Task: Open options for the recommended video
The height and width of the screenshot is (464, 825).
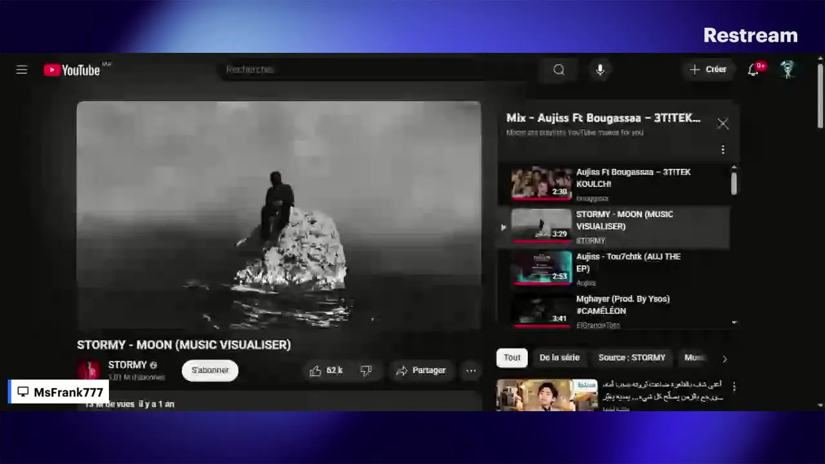Action: coord(733,387)
